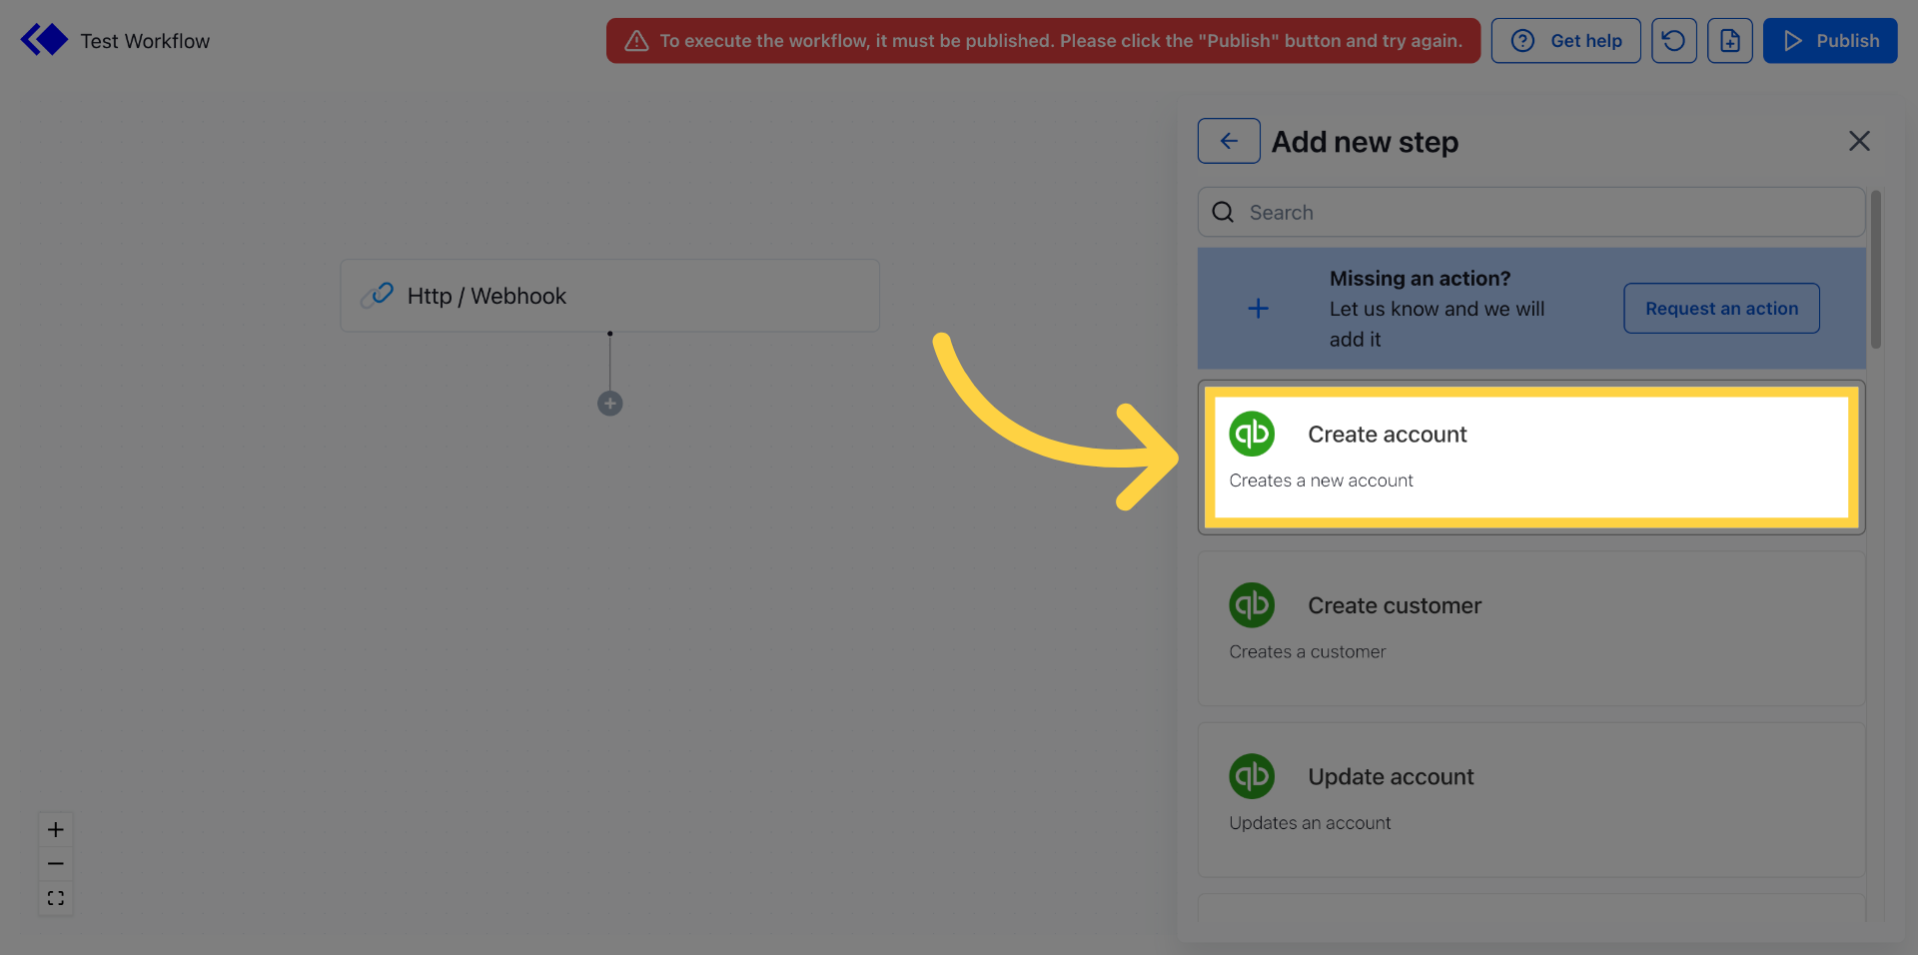The width and height of the screenshot is (1918, 955).
Task: Click the QuickBooks icon on Create account
Action: (x=1252, y=434)
